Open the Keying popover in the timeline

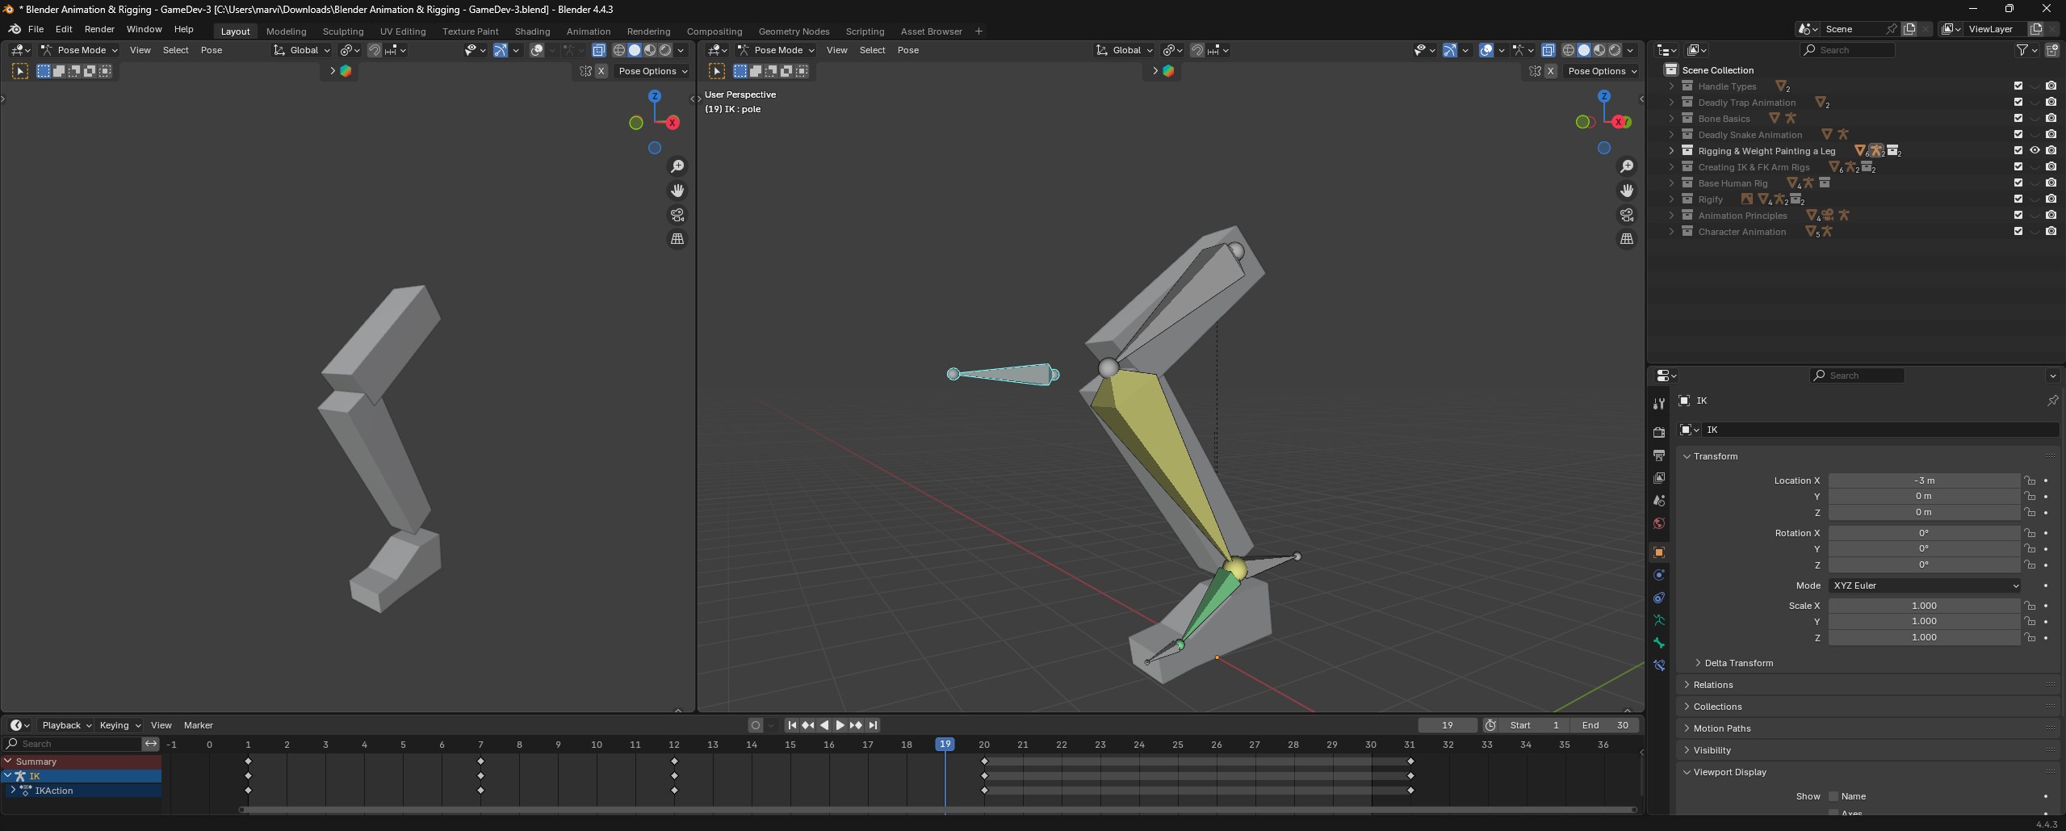pos(119,725)
